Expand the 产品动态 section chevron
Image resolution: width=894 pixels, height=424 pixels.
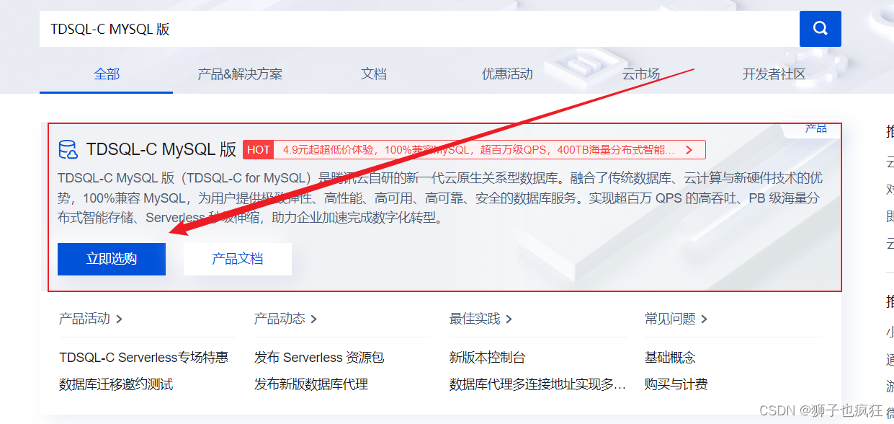[x=314, y=319]
